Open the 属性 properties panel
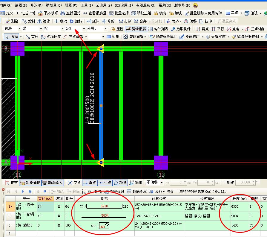Viewport: 267px width, 237px height. click(117, 29)
